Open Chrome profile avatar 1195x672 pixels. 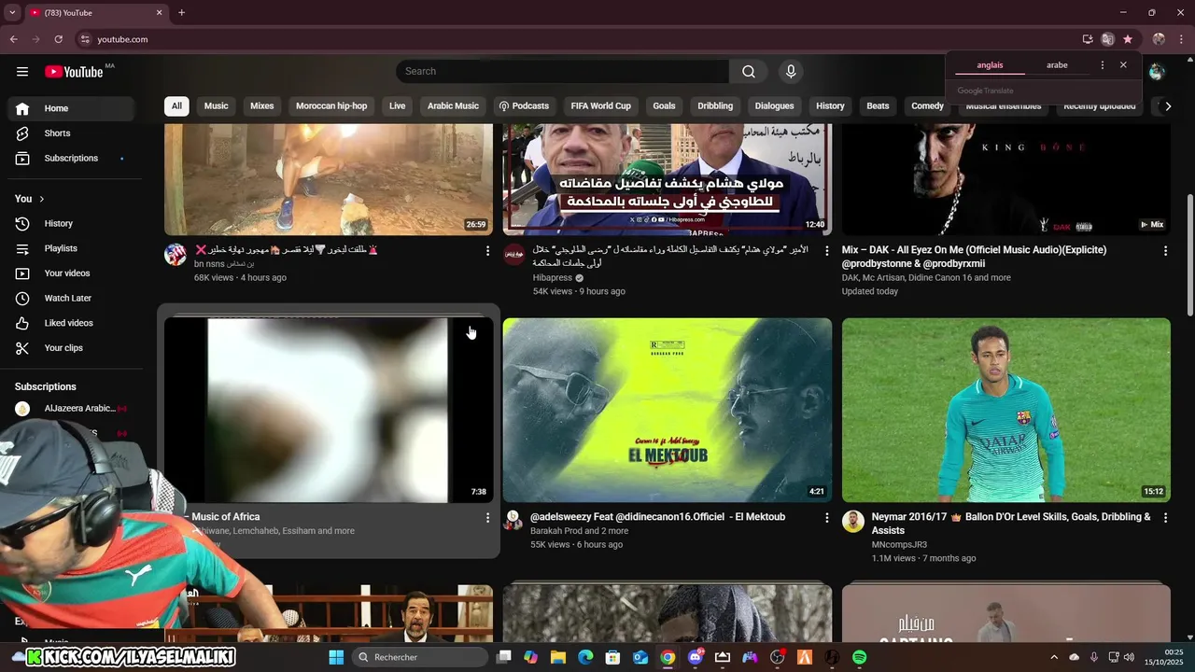(1159, 39)
